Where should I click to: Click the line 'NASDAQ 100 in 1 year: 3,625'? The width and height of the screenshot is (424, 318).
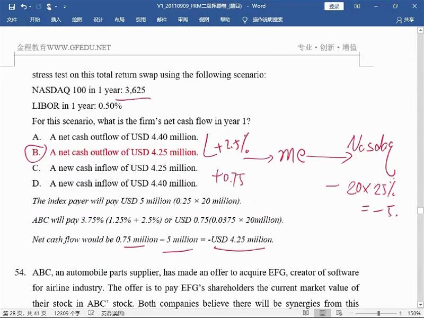(89, 90)
